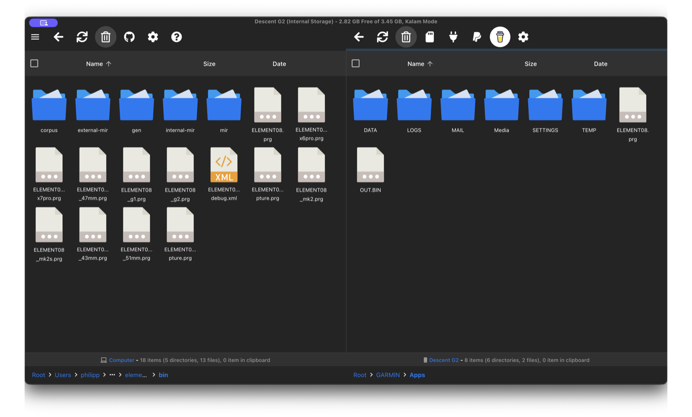Open settings gear in right toolbar
692x417 pixels.
coord(523,37)
